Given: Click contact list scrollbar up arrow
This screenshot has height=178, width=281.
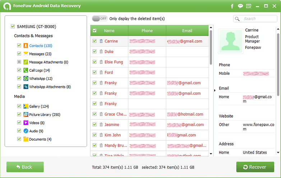Looking at the screenshot, I should pyautogui.click(x=211, y=28).
